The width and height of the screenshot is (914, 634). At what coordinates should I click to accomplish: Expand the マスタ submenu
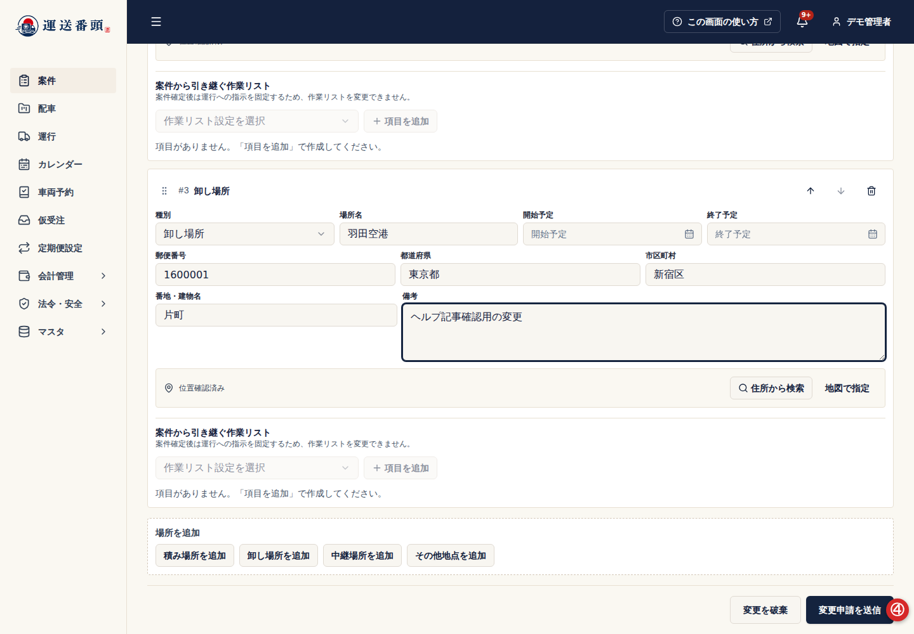click(x=63, y=332)
